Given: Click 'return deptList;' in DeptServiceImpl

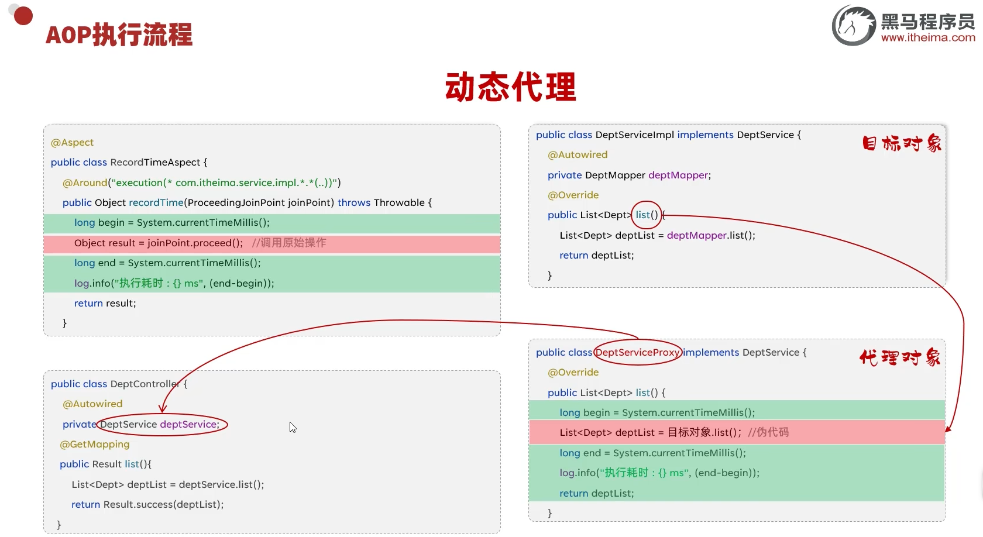Looking at the screenshot, I should (596, 255).
